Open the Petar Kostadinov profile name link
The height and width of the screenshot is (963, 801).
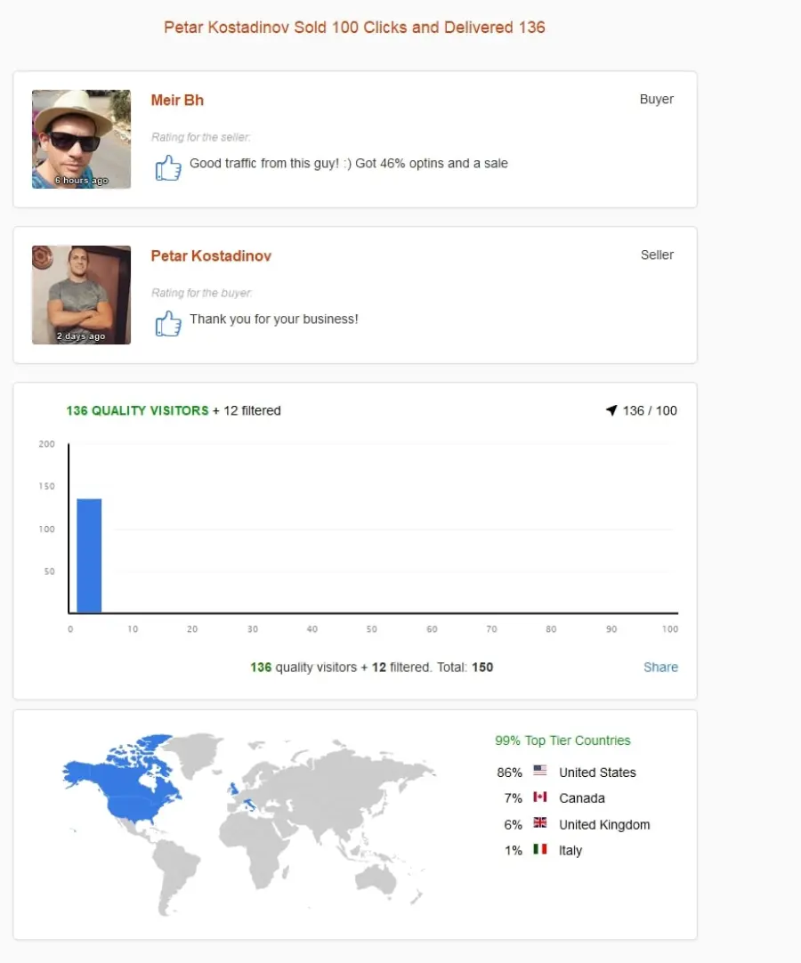tap(211, 256)
